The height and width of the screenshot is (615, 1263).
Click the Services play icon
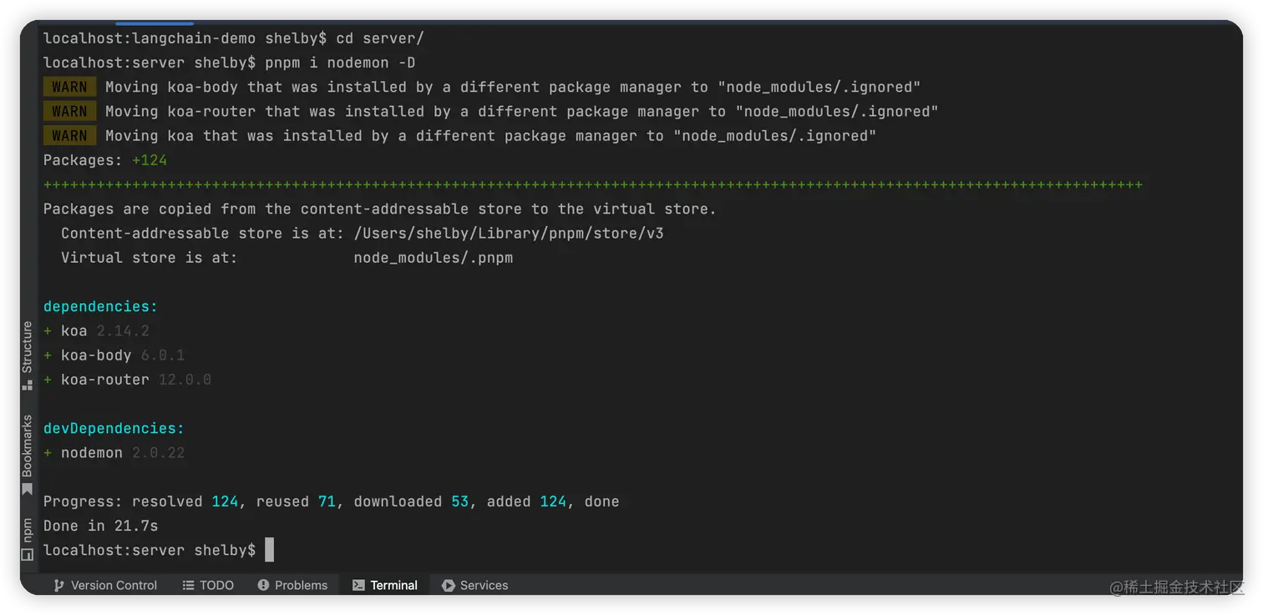(448, 585)
